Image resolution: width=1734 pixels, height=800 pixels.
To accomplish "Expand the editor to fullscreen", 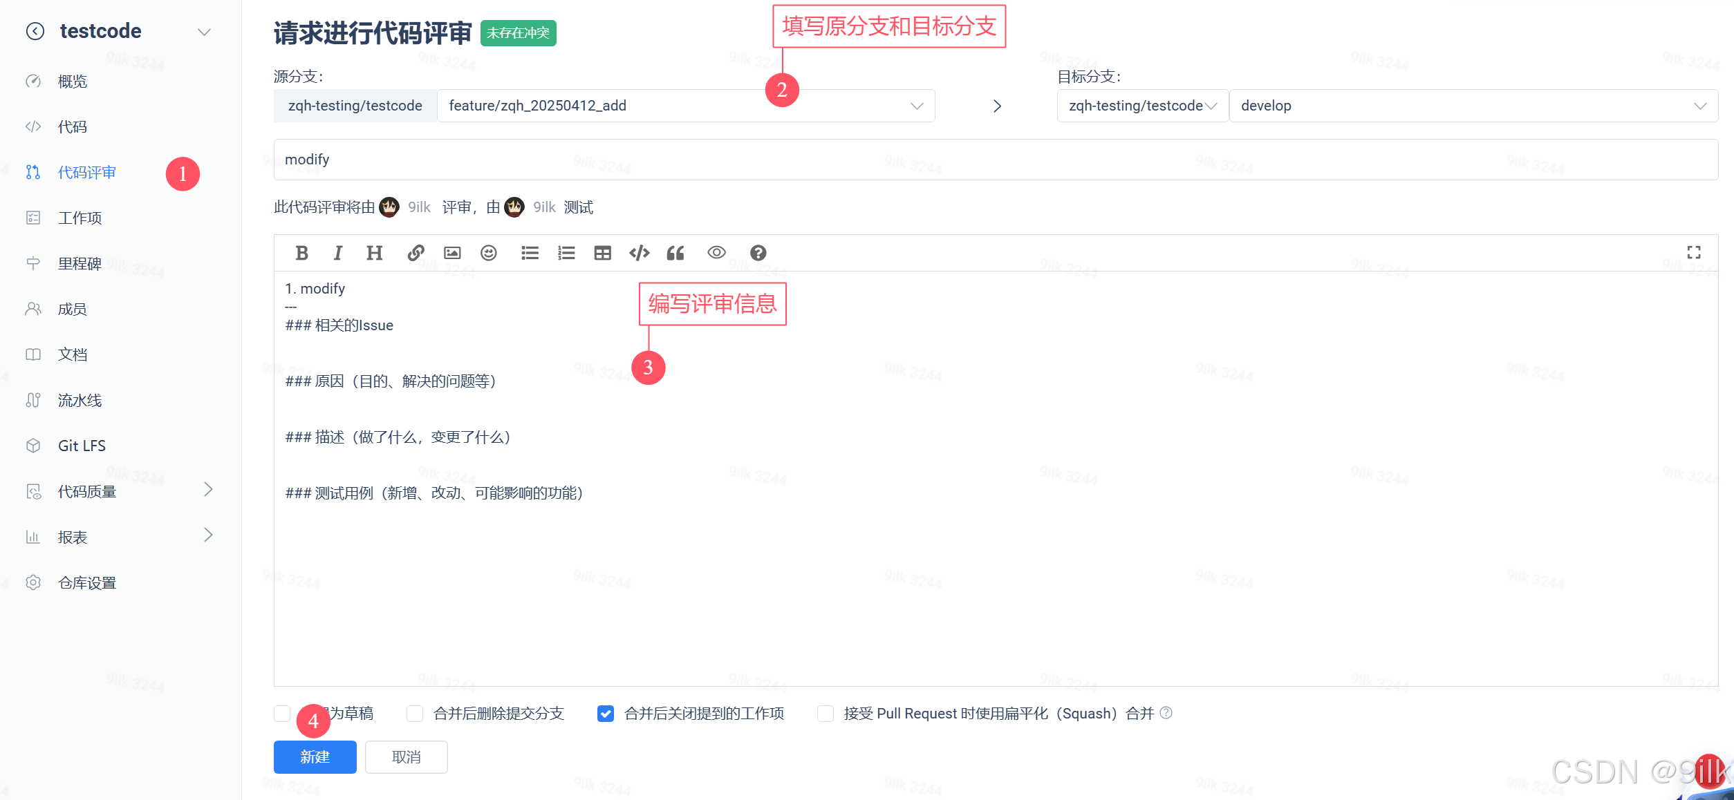I will point(1693,253).
